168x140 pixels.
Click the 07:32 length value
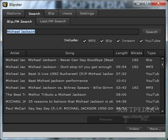pos(121,74)
